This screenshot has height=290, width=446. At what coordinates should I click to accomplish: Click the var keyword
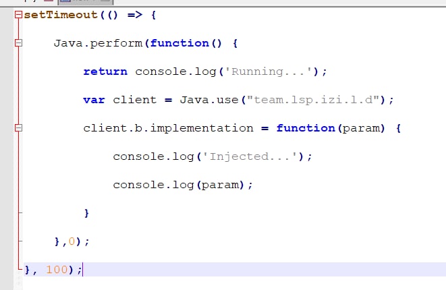[94, 100]
